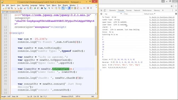Open the DevTools three-dot customize menu
178x100 pixels.
pyautogui.click(x=172, y=10)
